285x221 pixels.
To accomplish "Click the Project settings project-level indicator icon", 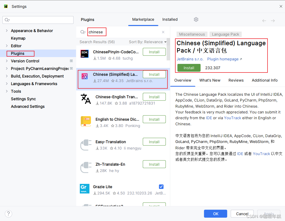I will pos(71,68).
